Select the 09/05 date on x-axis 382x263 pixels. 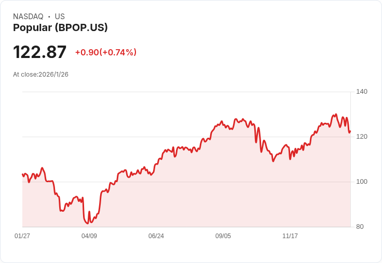(223, 236)
